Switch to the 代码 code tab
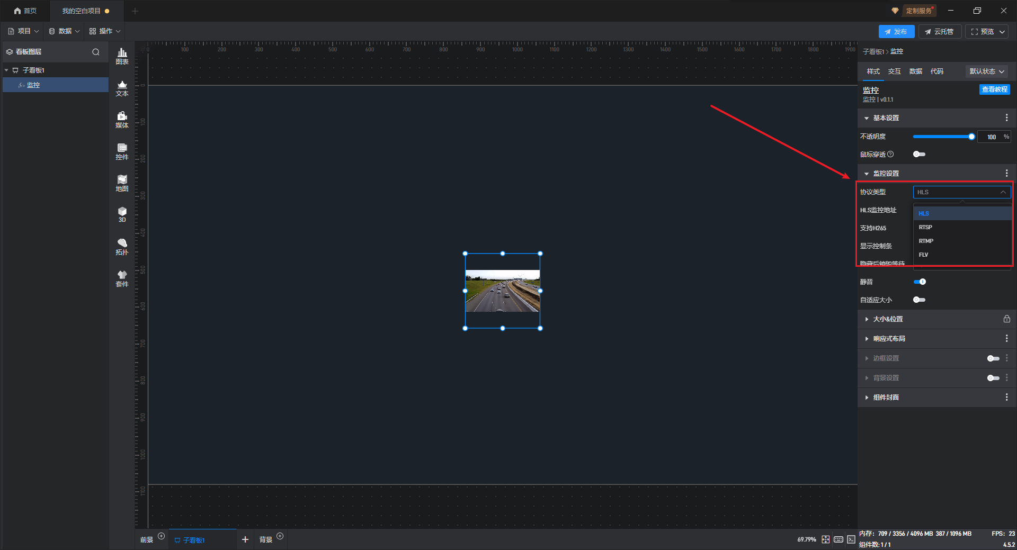 [936, 71]
